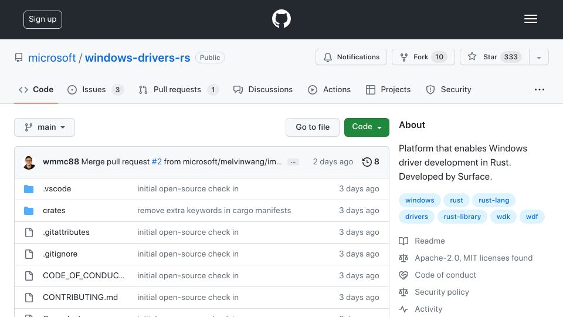
Task: Click the 2 days ago commit timestamp
Action: point(333,162)
